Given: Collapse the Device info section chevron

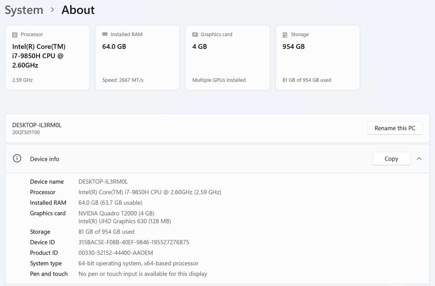Looking at the screenshot, I should click(419, 159).
